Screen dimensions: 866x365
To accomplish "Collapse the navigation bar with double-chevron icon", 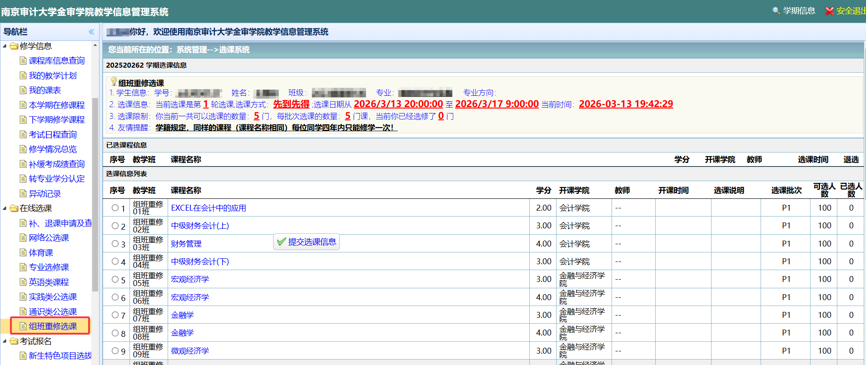I will coord(91,32).
